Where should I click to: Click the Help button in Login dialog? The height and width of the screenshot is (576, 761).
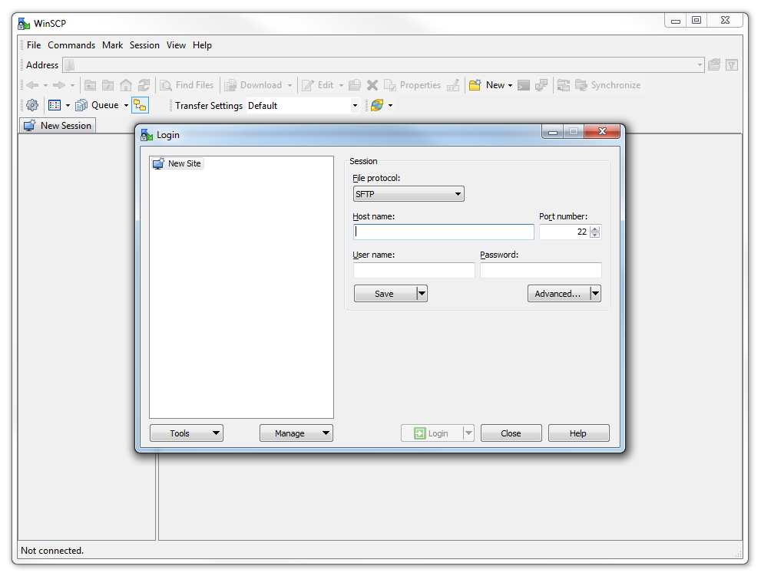coord(578,433)
